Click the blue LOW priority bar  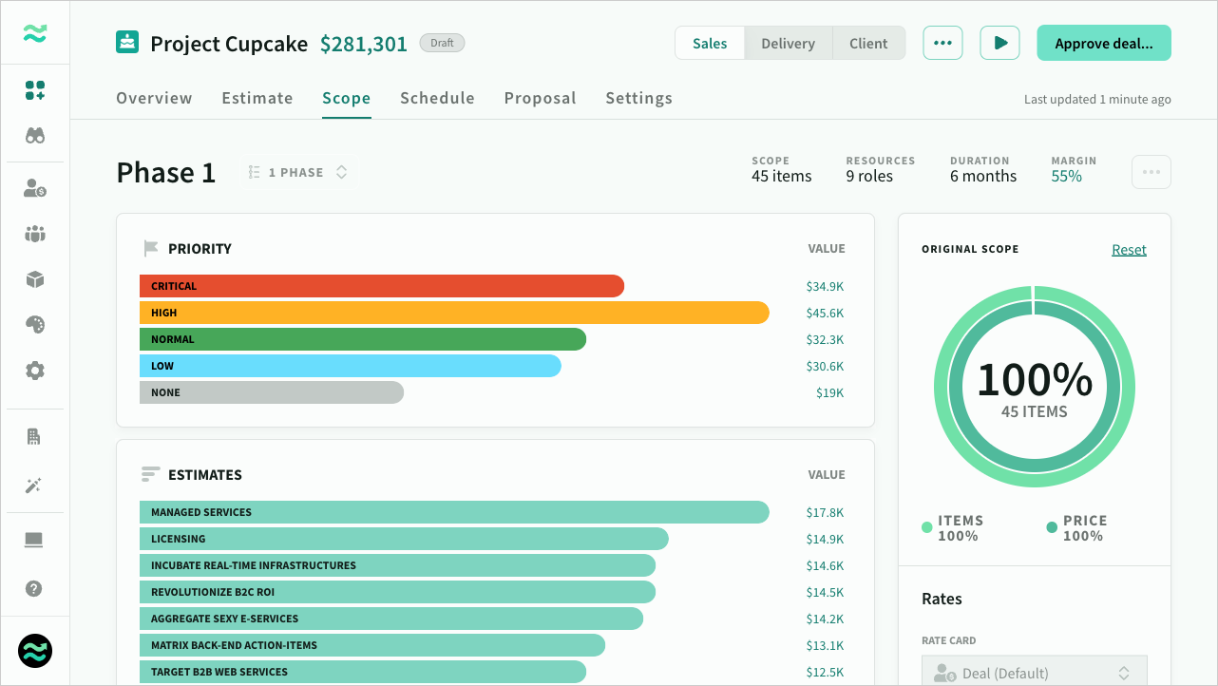tap(351, 366)
